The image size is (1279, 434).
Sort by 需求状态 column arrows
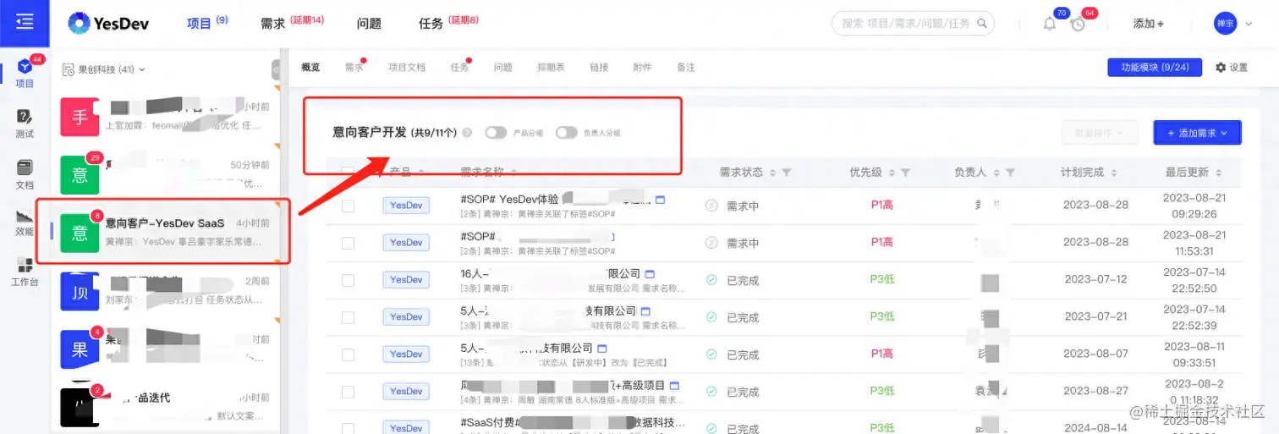(x=771, y=173)
